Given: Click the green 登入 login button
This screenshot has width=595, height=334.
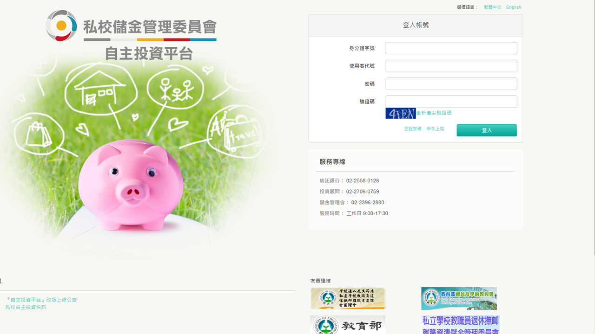Looking at the screenshot, I should [487, 130].
